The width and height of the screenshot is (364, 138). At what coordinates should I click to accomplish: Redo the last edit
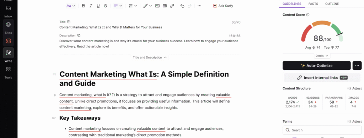click(189, 6)
